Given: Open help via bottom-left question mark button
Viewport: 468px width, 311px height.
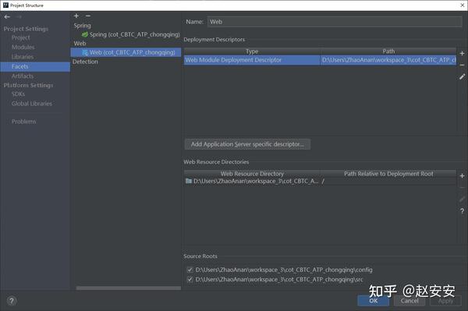Looking at the screenshot, I should click(x=12, y=301).
